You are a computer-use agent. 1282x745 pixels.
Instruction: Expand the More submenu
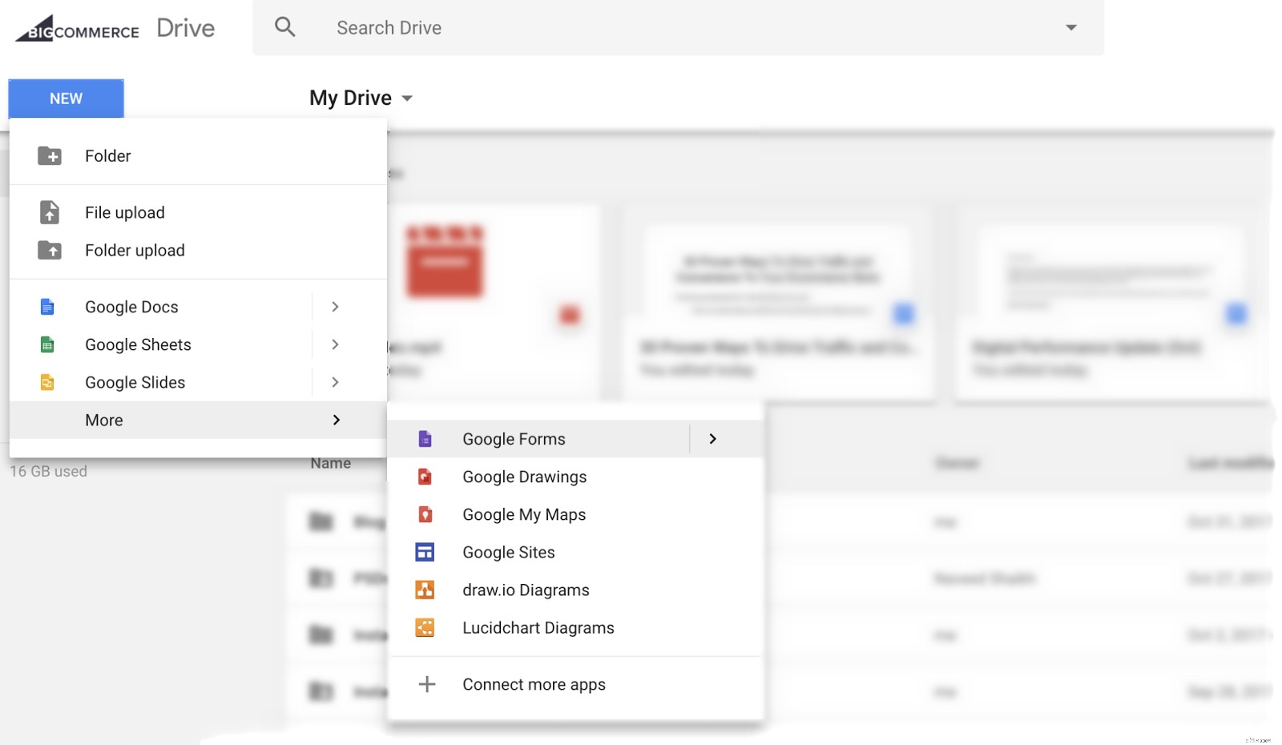[337, 420]
